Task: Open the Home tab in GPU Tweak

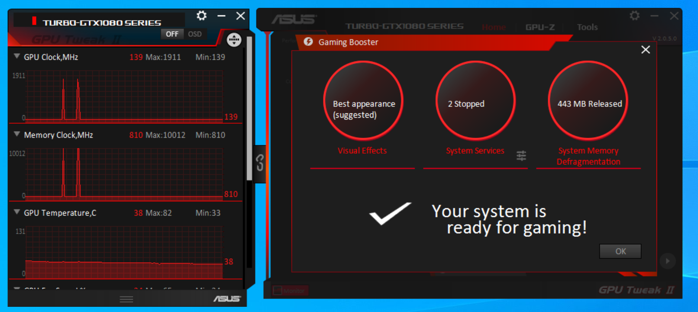Action: coord(494,27)
